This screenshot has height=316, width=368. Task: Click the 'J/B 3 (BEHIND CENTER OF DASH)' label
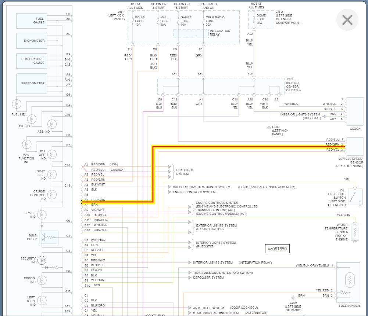[x=293, y=85]
